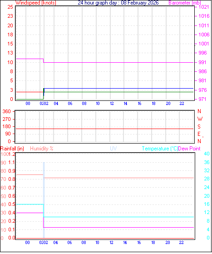Screen dimensions: 212x254
Task: Click the 360 degree wind direction label
Action: point(7,111)
